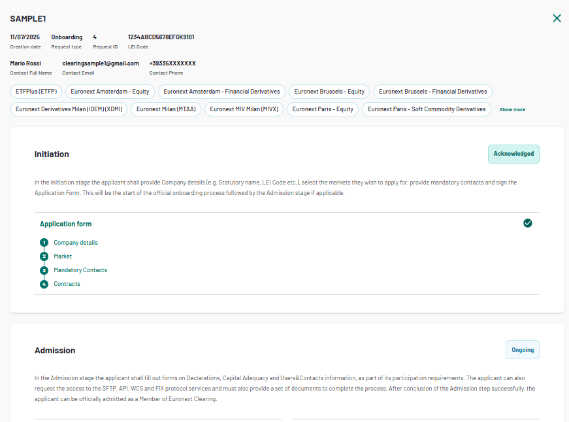This screenshot has height=422, width=569.
Task: Open the Market step
Action: coord(63,256)
